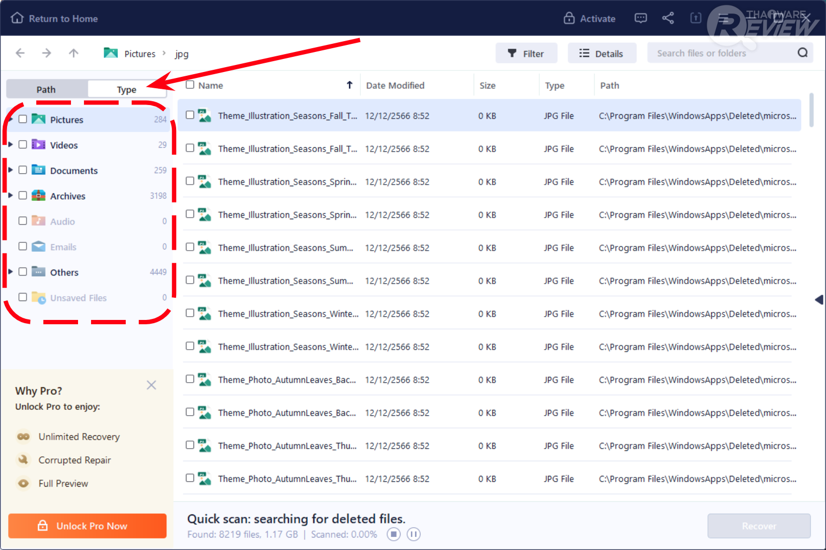Expand the Archives tree node

tap(10, 195)
